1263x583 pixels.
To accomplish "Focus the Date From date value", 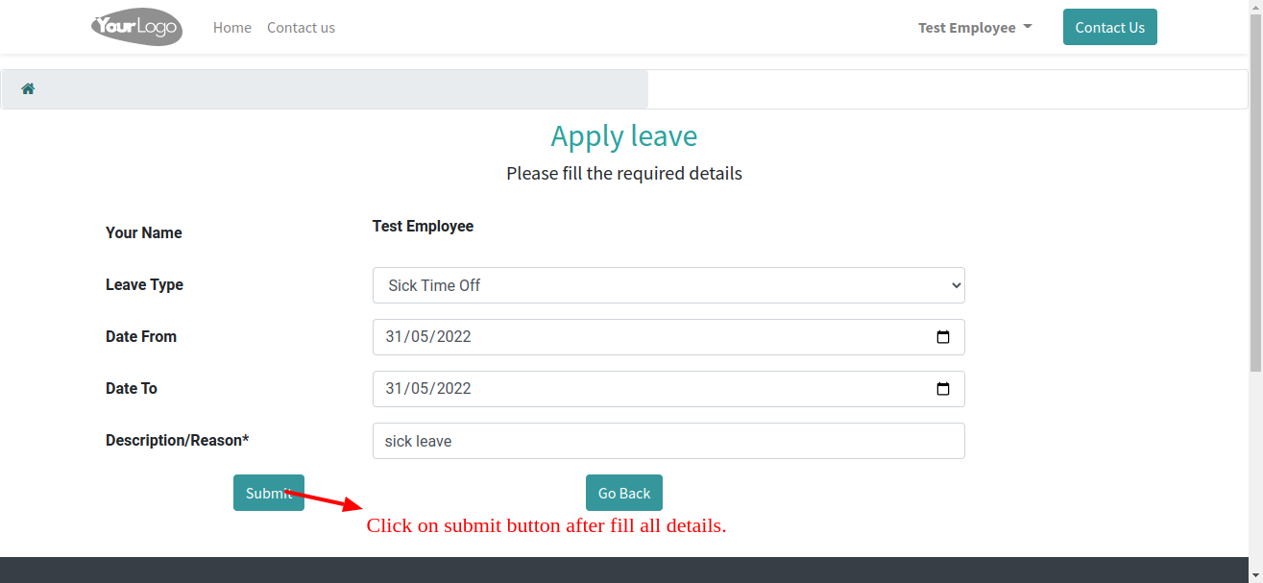I will click(x=428, y=337).
